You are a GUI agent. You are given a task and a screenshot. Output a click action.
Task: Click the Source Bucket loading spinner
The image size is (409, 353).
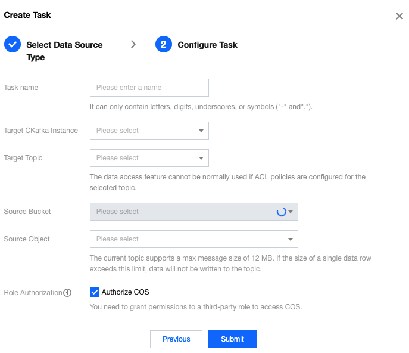(x=282, y=212)
